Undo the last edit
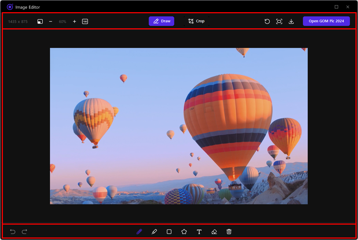Screen dimensions: 358x240 (x=13, y=232)
